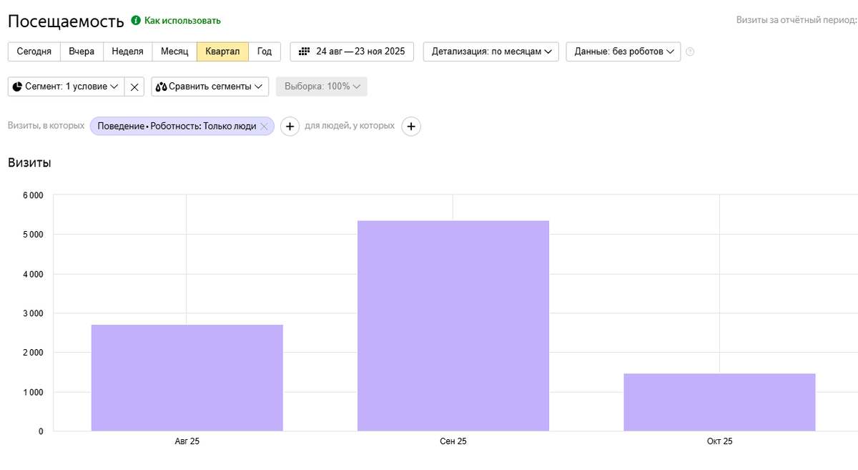This screenshot has width=858, height=470.
Task: Open Сегмент: 1 условие dropdown
Action: coord(66,87)
